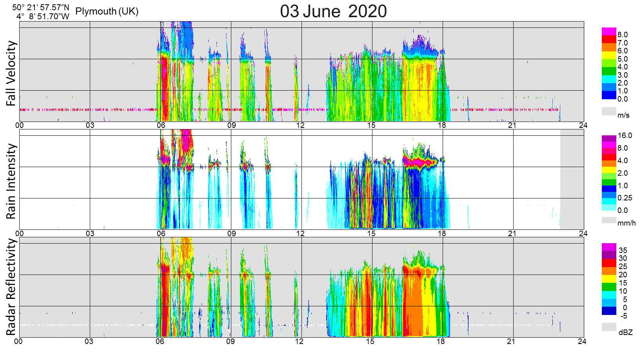
Task: Select the orange swatch in Radar Reflectivity legend
Action: (609, 271)
